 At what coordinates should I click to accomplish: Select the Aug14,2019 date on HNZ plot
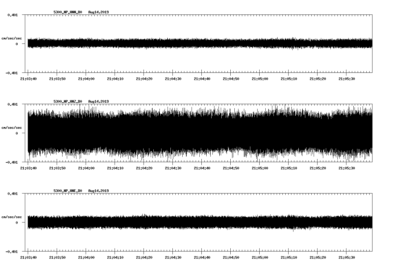pyautogui.click(x=98, y=102)
